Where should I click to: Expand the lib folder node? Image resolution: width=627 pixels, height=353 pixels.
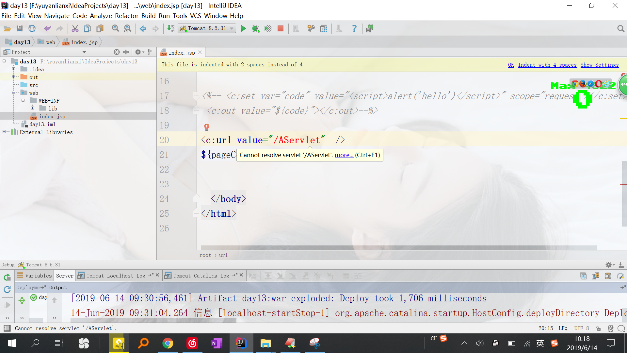click(x=33, y=108)
